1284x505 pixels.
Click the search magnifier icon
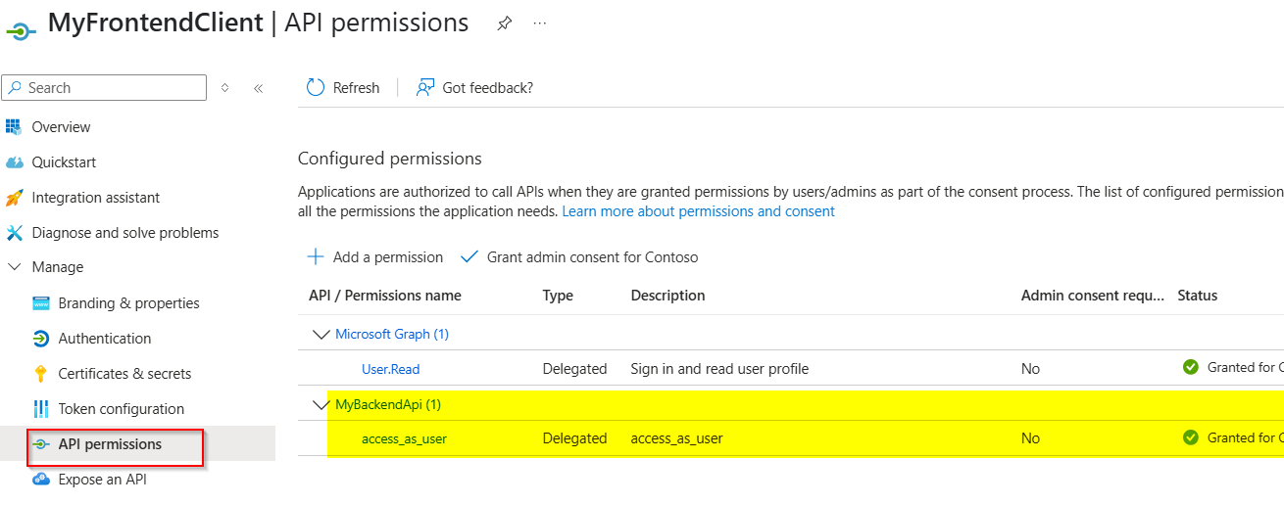click(x=15, y=88)
